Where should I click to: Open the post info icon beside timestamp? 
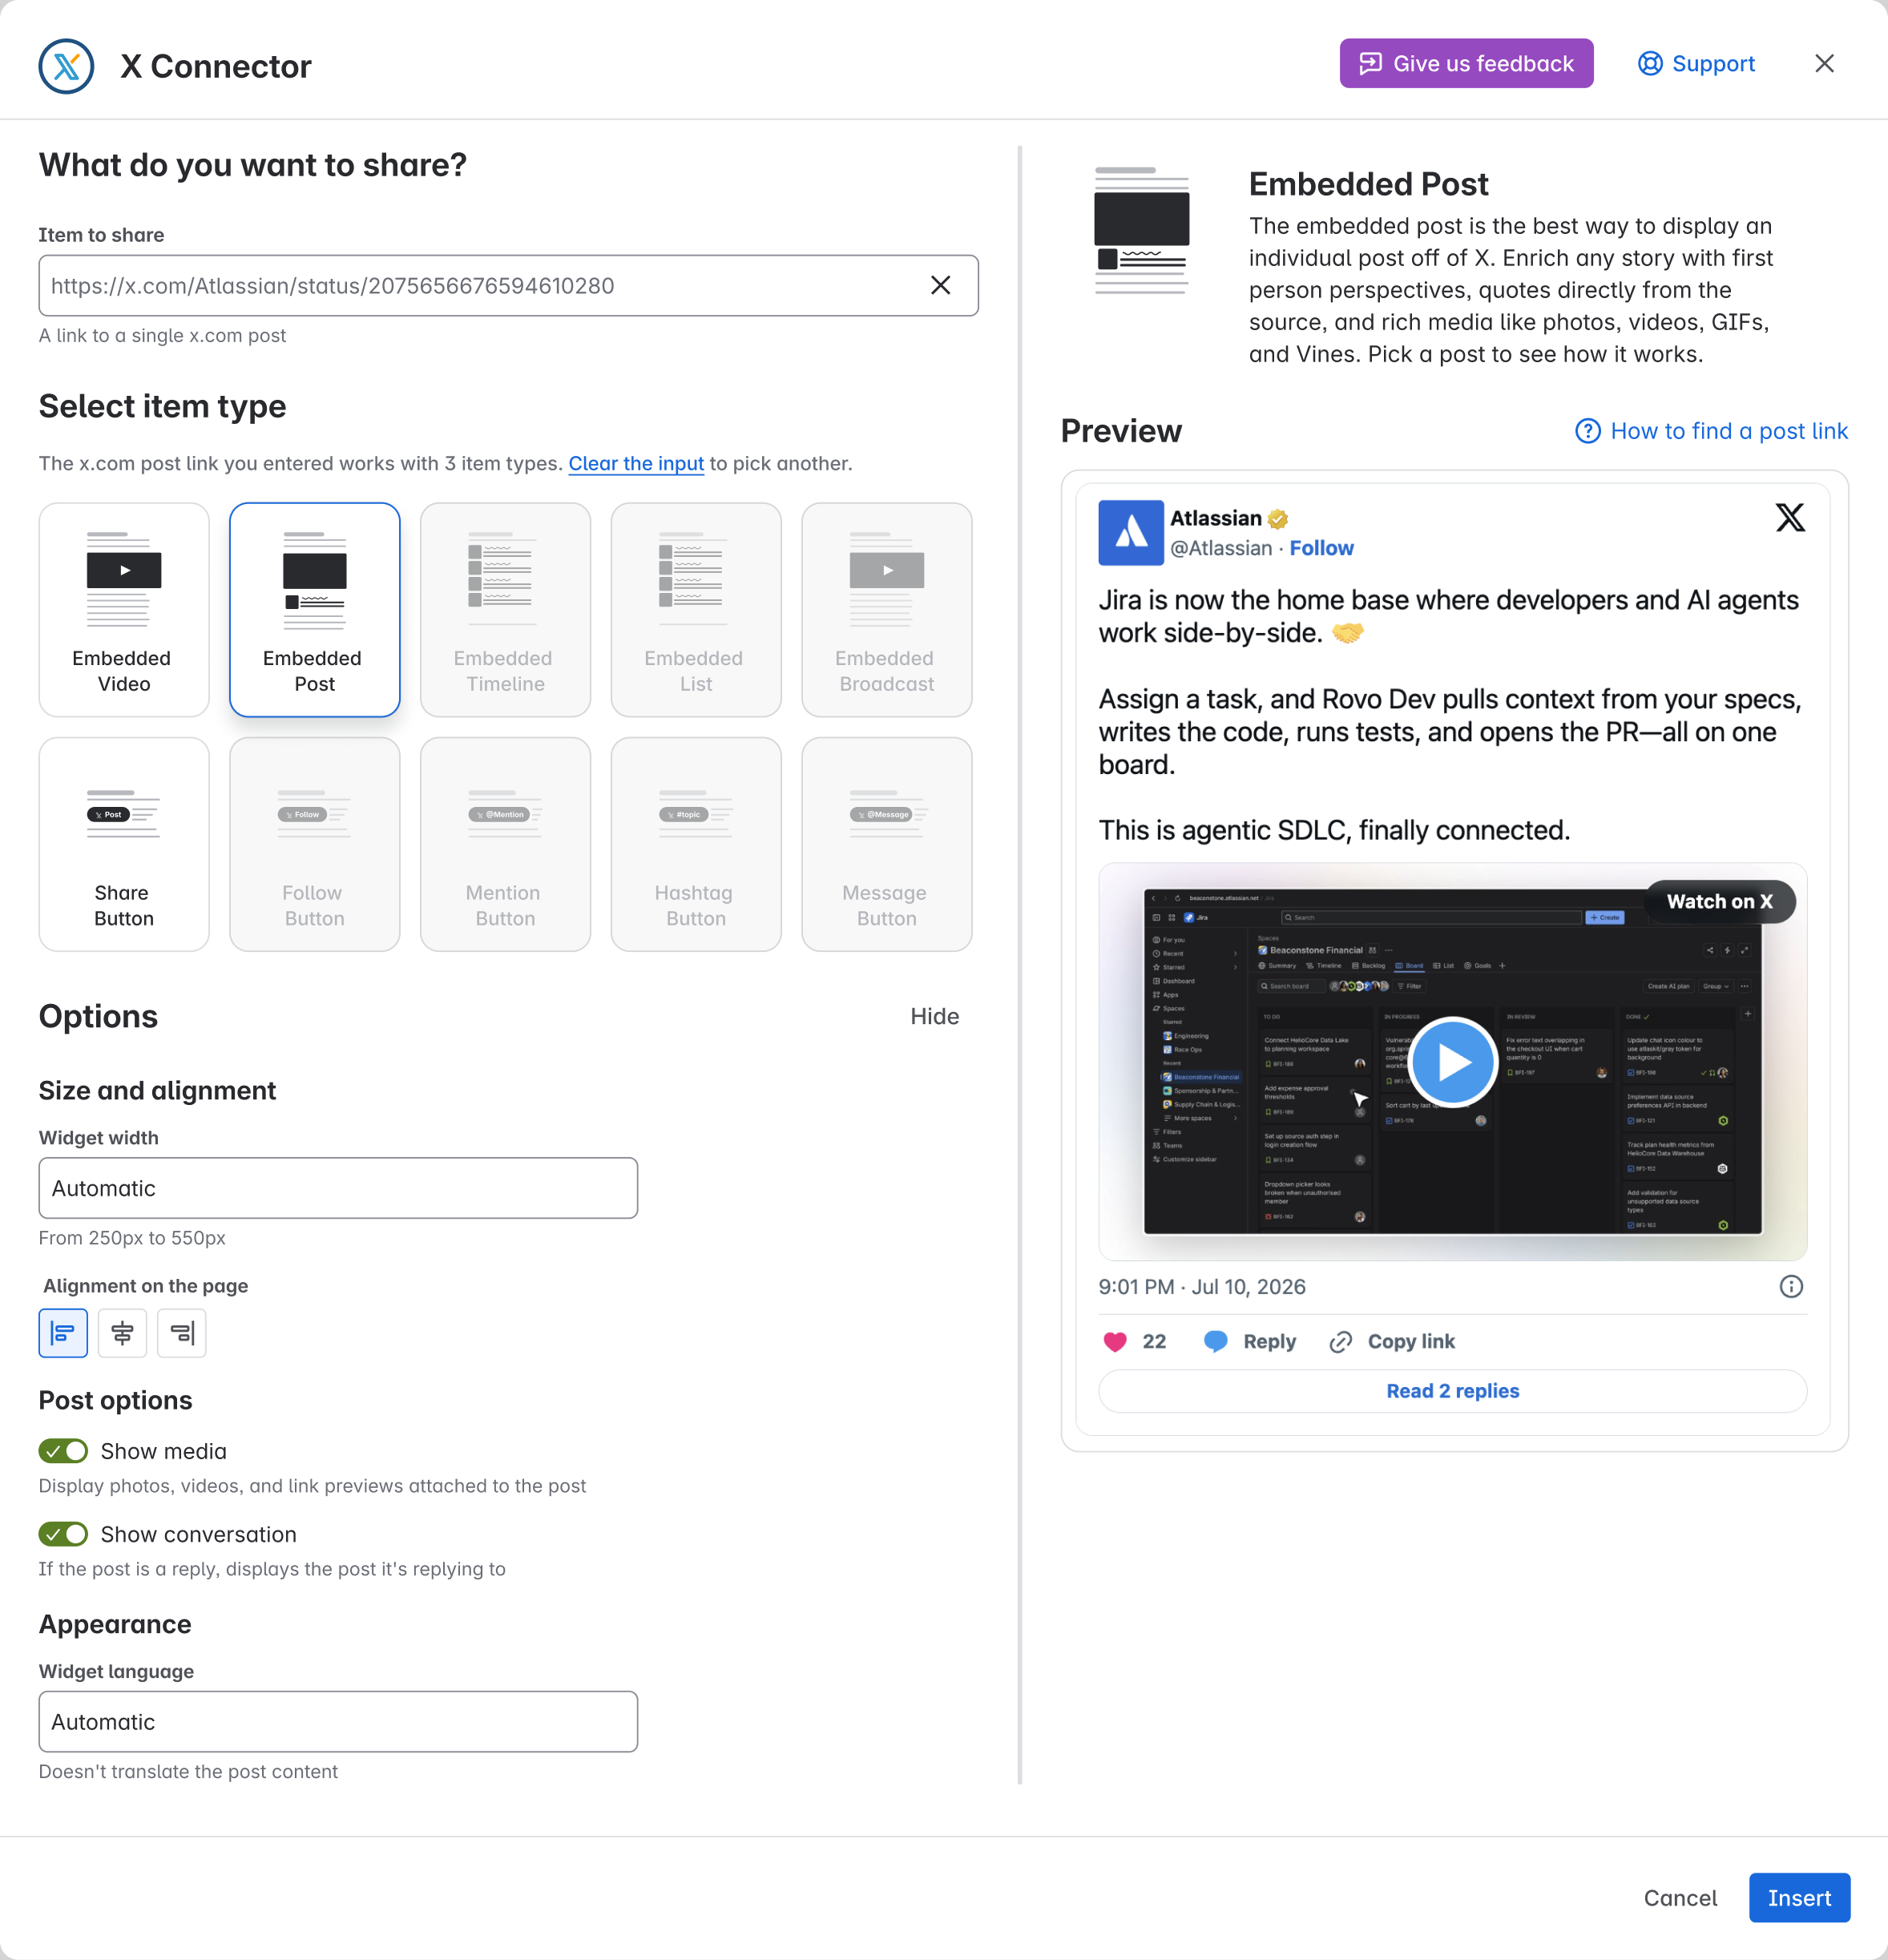point(1791,1286)
